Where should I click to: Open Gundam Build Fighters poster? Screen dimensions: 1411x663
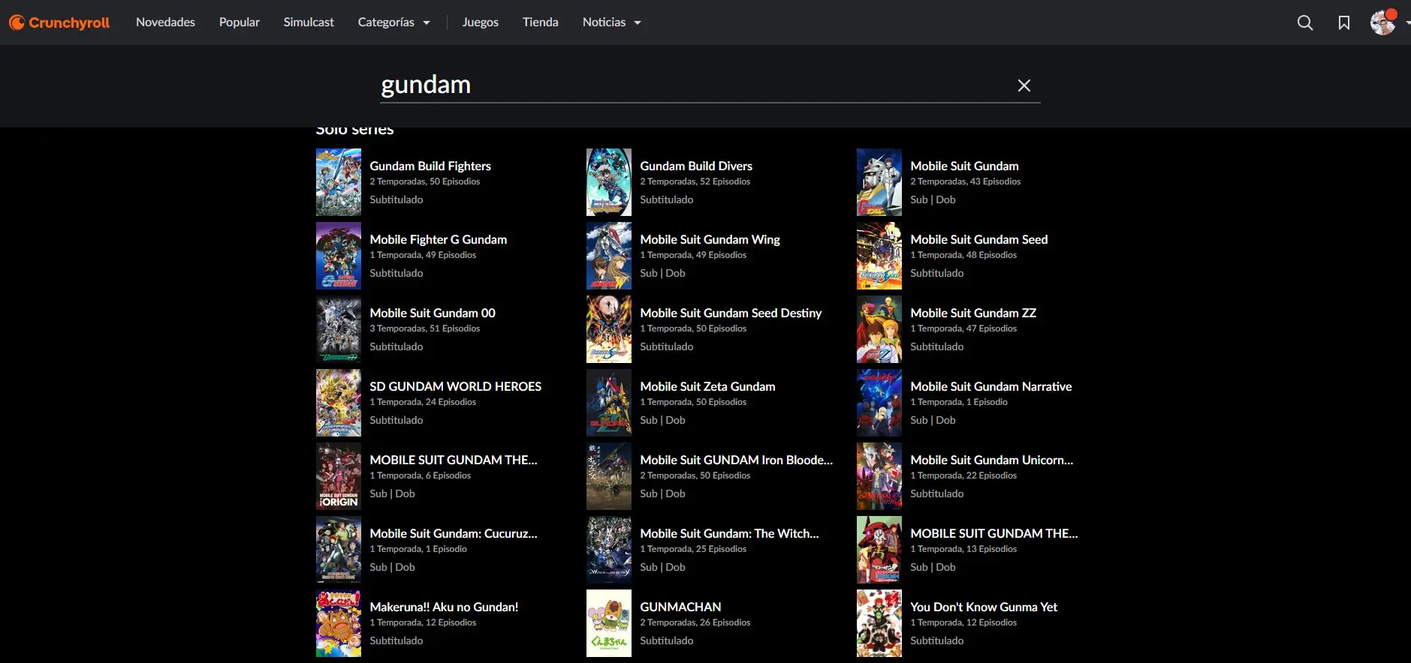point(339,182)
